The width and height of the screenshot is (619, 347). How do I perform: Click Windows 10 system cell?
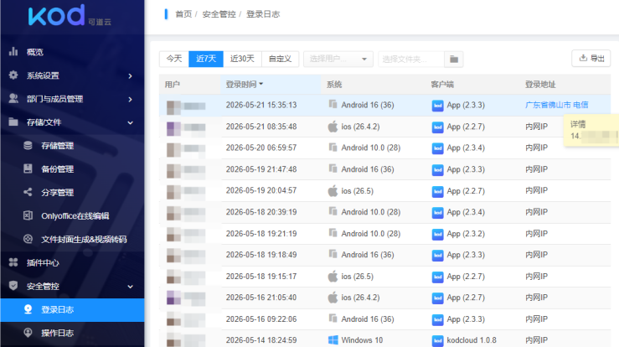(x=362, y=340)
